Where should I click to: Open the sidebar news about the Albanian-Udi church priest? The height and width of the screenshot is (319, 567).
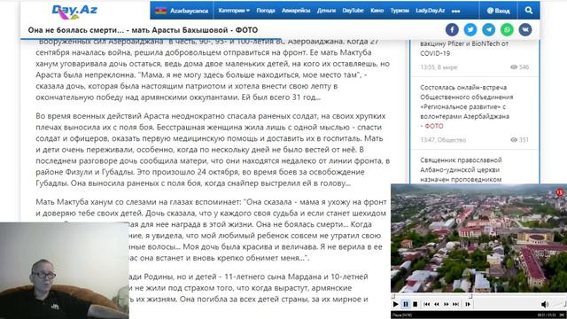(461, 169)
